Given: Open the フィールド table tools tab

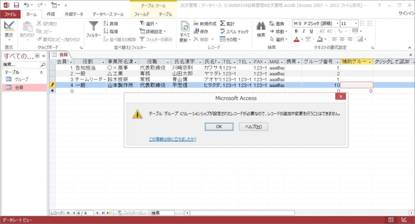Looking at the screenshot, I should coord(141,14).
